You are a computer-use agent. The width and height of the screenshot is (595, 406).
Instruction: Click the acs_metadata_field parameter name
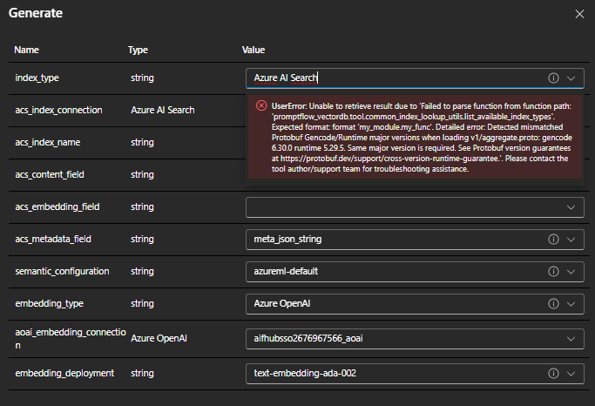[53, 240]
